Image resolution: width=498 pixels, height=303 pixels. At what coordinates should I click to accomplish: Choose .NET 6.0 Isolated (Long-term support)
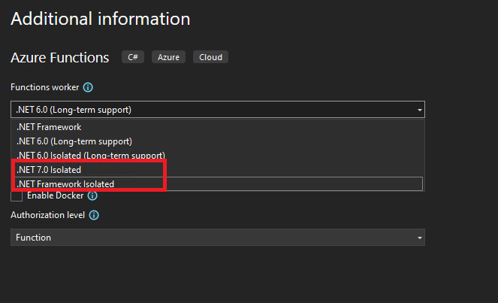pos(218,155)
